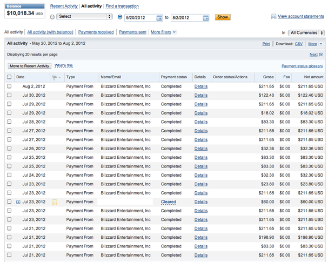Click the Cleared payment status link
The image size is (335, 262).
[x=169, y=202]
